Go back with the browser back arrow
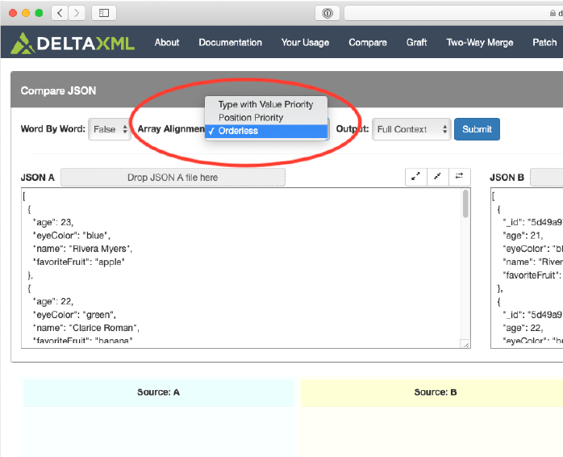563x457 pixels. coord(60,13)
